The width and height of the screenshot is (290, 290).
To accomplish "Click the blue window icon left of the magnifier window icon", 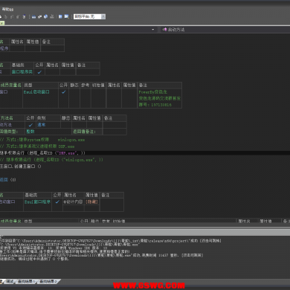I will point(60,16).
